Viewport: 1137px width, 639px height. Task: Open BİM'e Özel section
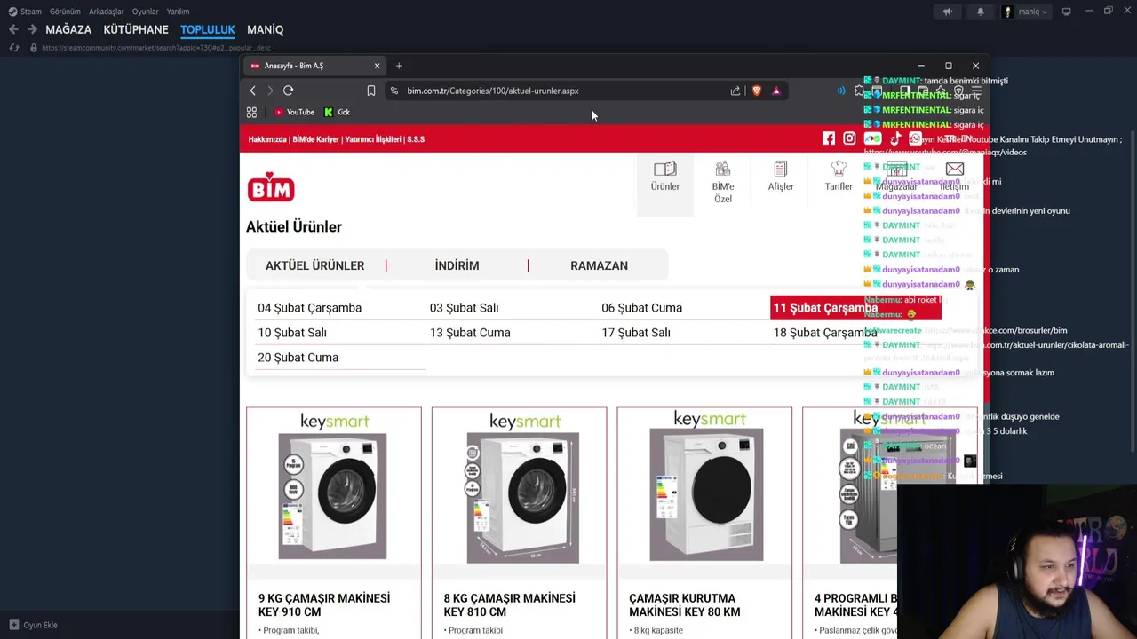point(723,182)
